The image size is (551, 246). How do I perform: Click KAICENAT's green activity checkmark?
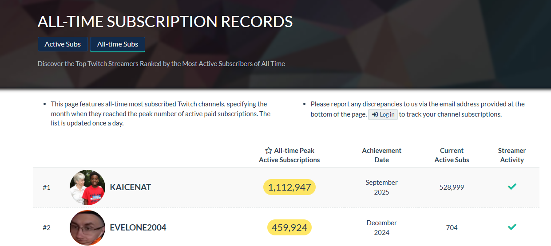512,187
